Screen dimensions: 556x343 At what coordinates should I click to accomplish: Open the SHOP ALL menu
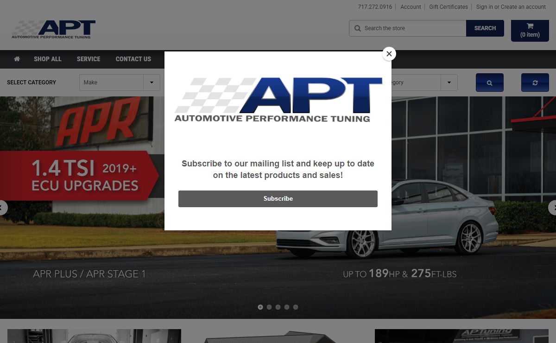[48, 59]
